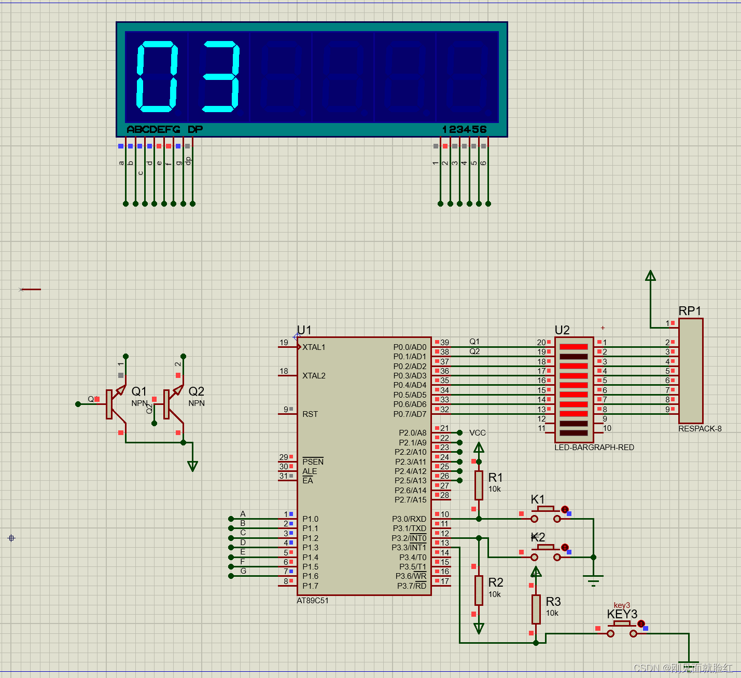This screenshot has width=741, height=678.
Task: Select the Q2 NPN transistor symbol
Action: pos(173,404)
